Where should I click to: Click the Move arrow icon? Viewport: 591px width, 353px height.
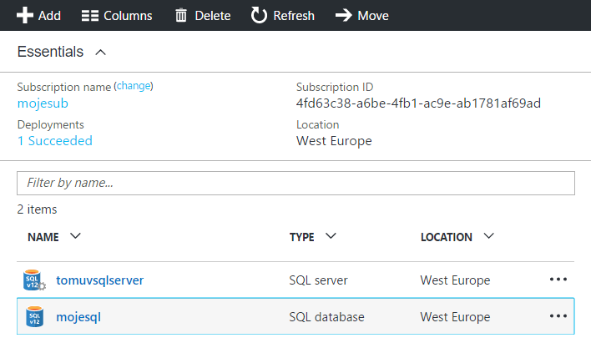pos(343,16)
